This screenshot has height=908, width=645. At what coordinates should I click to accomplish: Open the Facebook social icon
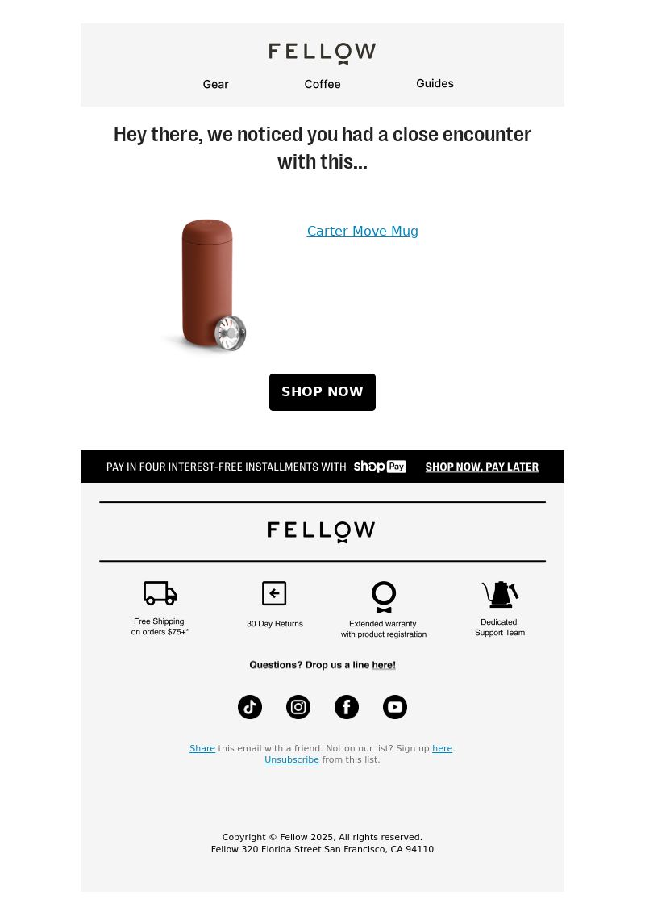[x=347, y=707]
